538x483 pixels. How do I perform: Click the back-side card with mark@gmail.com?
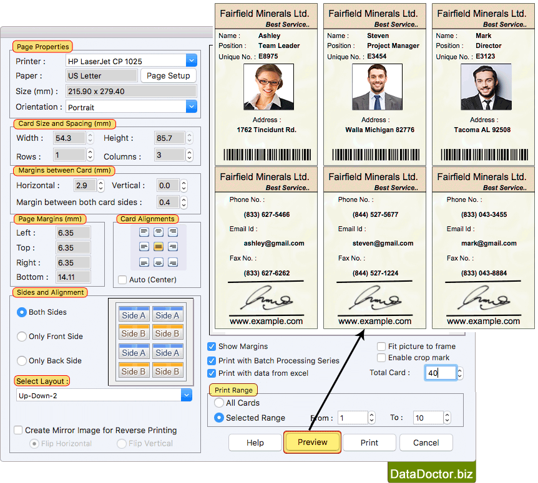pyautogui.click(x=483, y=247)
